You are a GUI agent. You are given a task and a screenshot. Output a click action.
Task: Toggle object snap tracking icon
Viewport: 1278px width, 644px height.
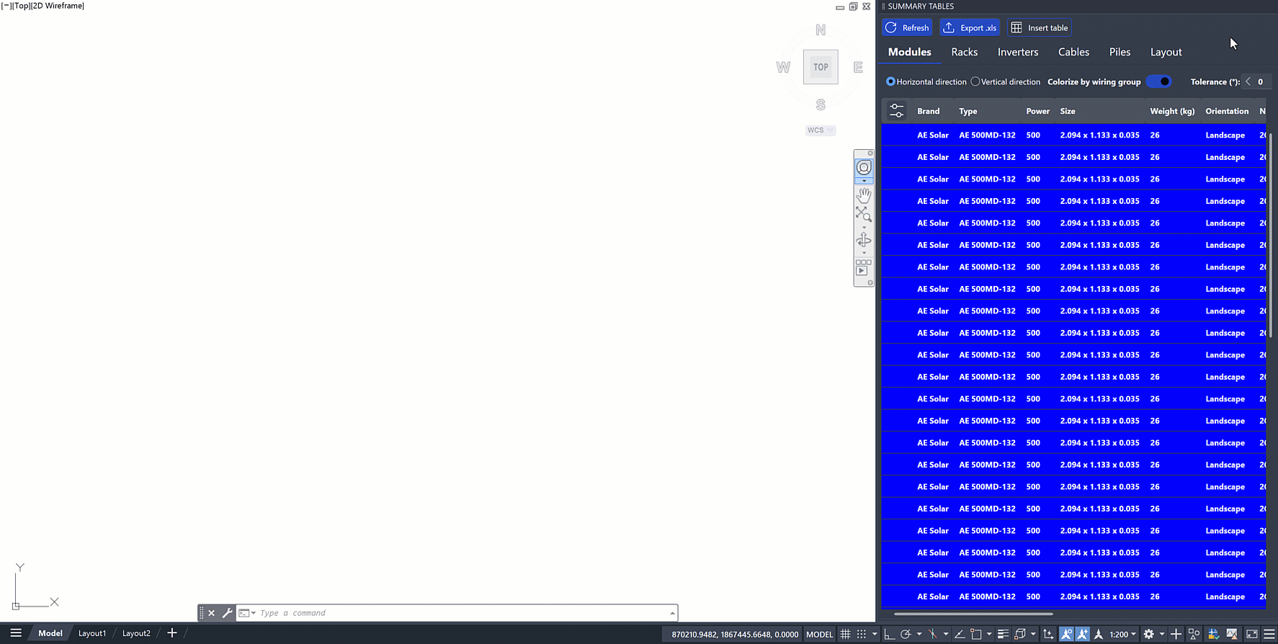coord(960,634)
